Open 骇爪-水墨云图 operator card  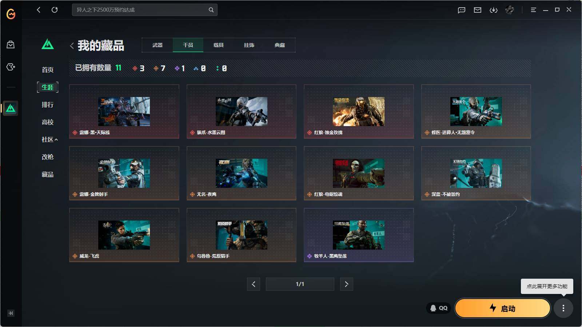[x=242, y=112]
